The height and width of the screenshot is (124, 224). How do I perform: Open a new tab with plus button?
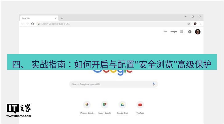tap(62, 18)
